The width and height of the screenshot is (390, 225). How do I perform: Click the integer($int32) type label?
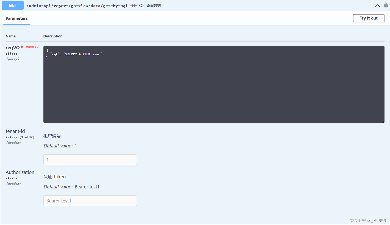[20, 137]
